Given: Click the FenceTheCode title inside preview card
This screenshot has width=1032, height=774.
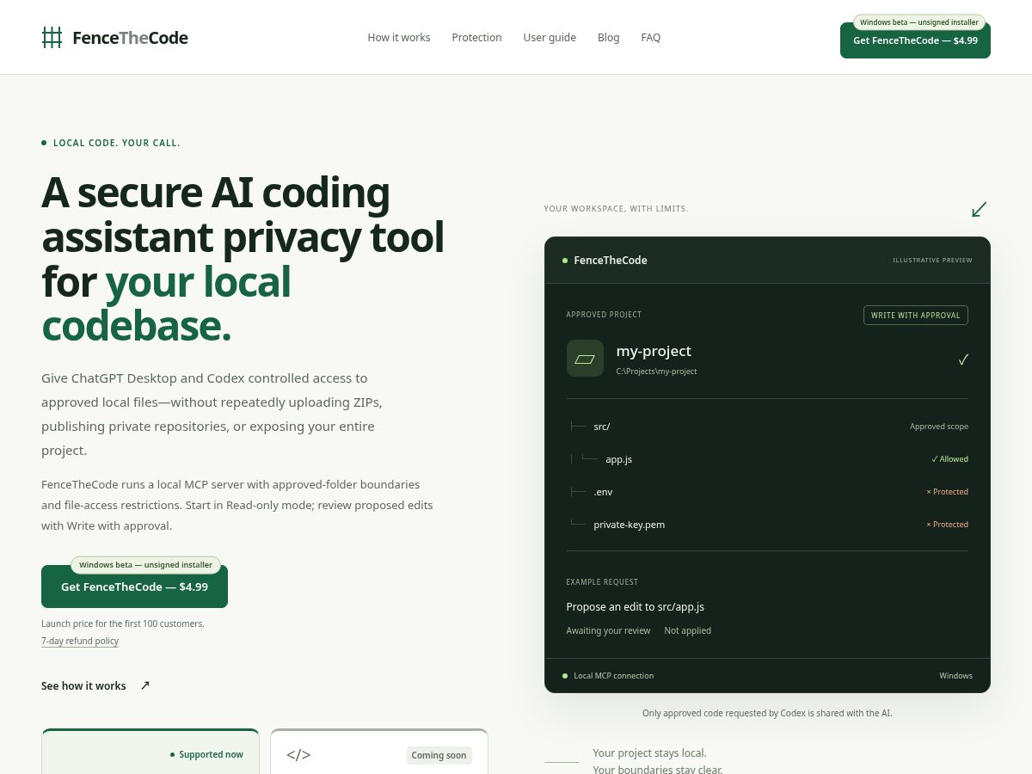Looking at the screenshot, I should [x=611, y=261].
